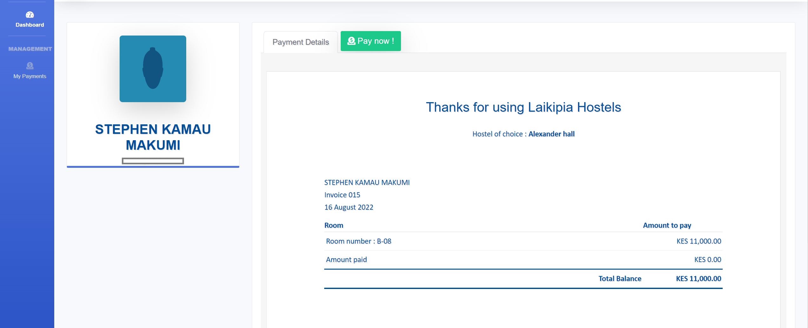The width and height of the screenshot is (808, 328).
Task: Select the Alexander hall hostel name
Action: (x=551, y=134)
